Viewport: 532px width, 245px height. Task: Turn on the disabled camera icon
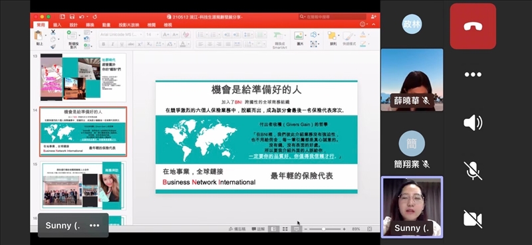click(x=473, y=218)
